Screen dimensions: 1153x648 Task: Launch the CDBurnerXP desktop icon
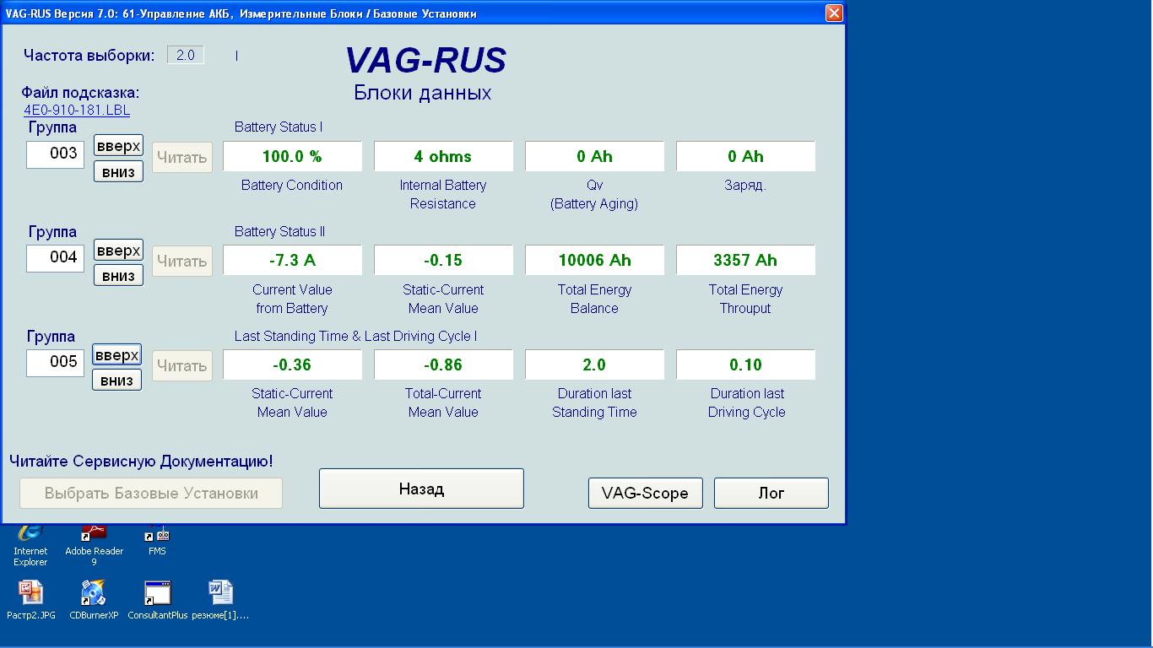[94, 594]
